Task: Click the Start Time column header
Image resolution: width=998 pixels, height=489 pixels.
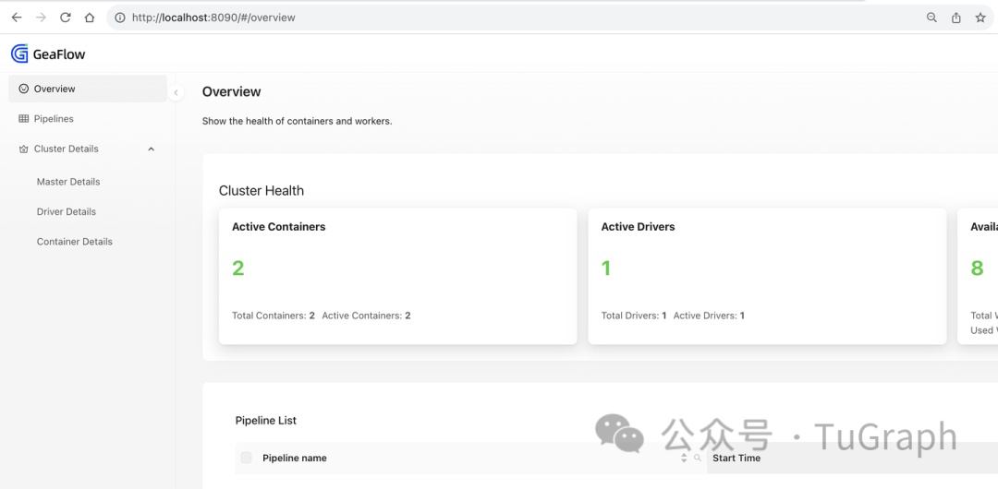Action: click(x=736, y=458)
